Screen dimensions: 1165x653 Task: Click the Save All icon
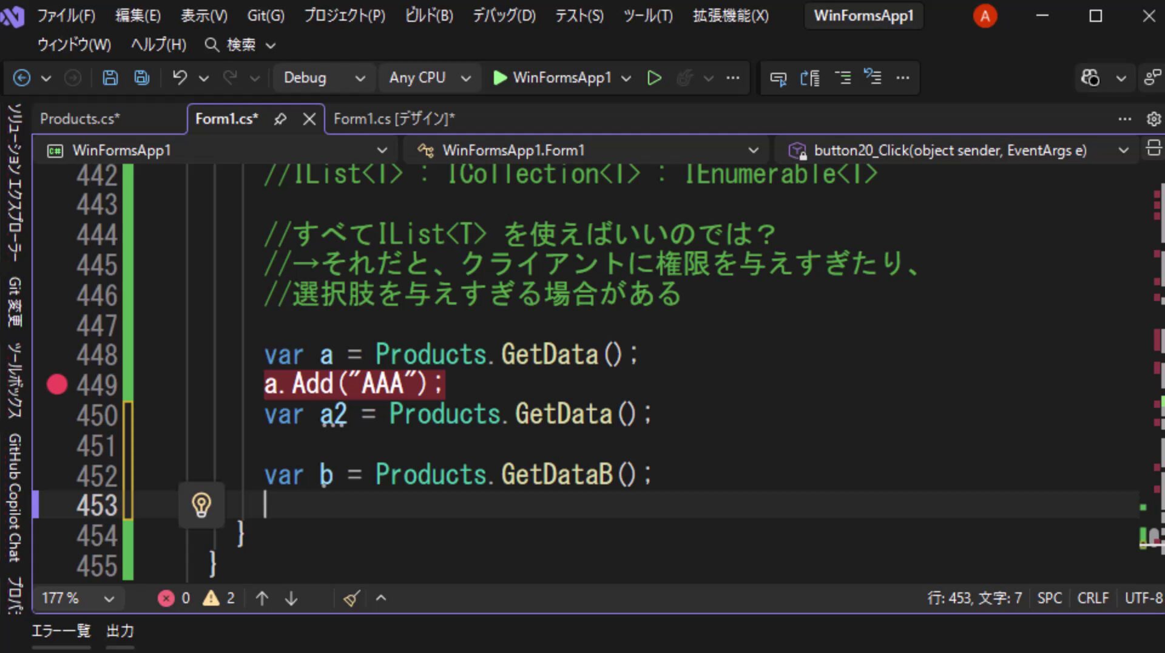tap(142, 78)
